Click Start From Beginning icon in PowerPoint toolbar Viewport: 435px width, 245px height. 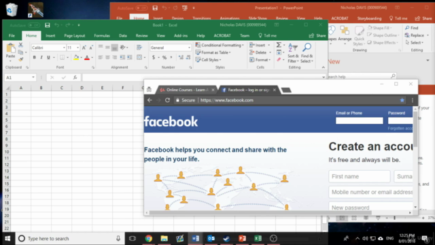tap(185, 8)
